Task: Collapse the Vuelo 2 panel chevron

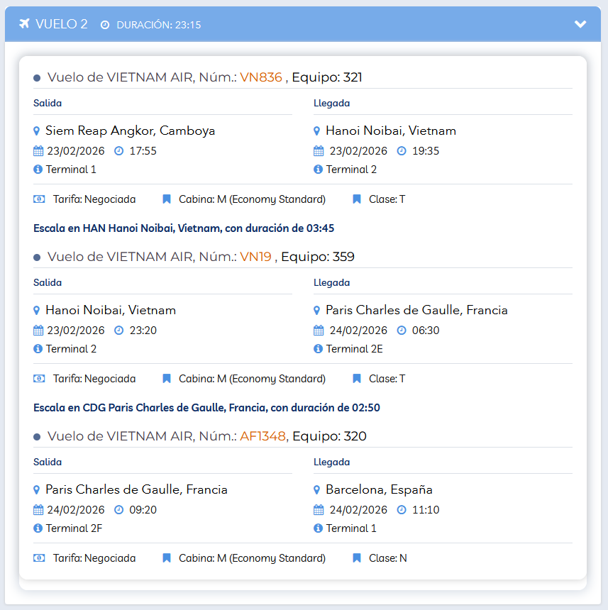Action: (580, 24)
